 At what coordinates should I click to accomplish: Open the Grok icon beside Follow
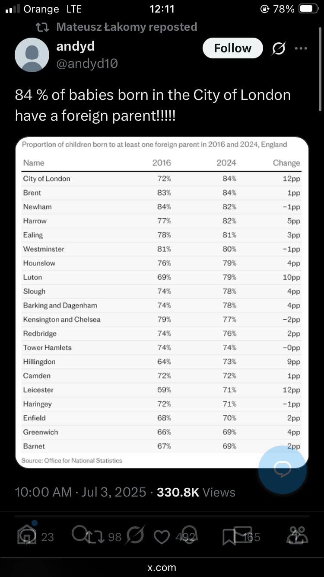click(278, 48)
